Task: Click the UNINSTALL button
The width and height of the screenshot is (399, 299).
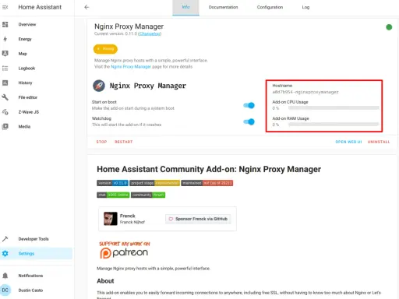Action: click(379, 142)
